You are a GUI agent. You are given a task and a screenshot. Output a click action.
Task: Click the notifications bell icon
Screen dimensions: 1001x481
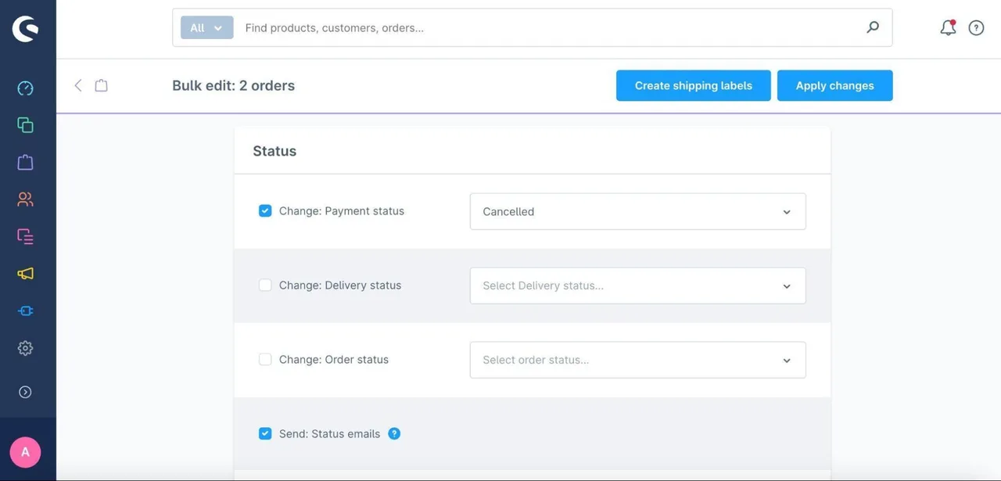(948, 28)
